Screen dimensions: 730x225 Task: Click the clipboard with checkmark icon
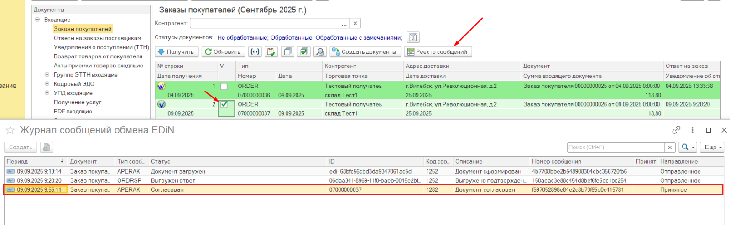pyautogui.click(x=271, y=52)
